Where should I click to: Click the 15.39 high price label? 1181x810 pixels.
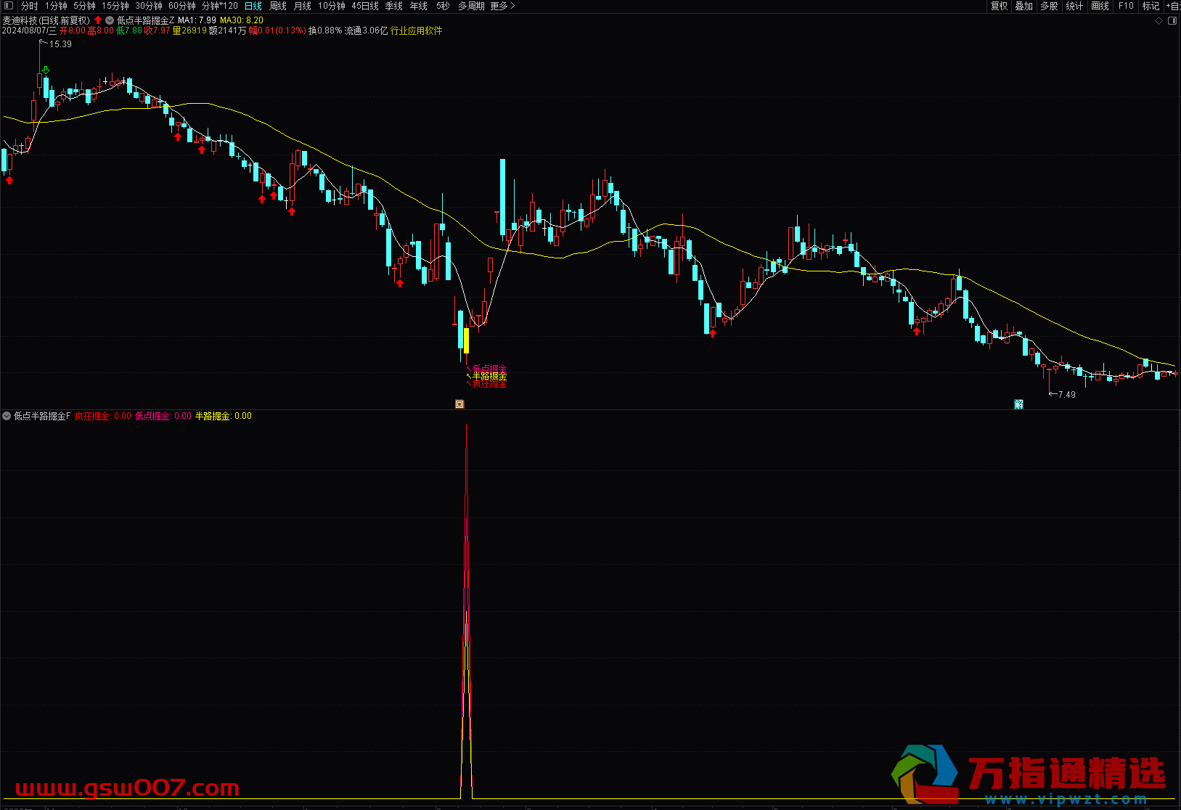point(60,44)
